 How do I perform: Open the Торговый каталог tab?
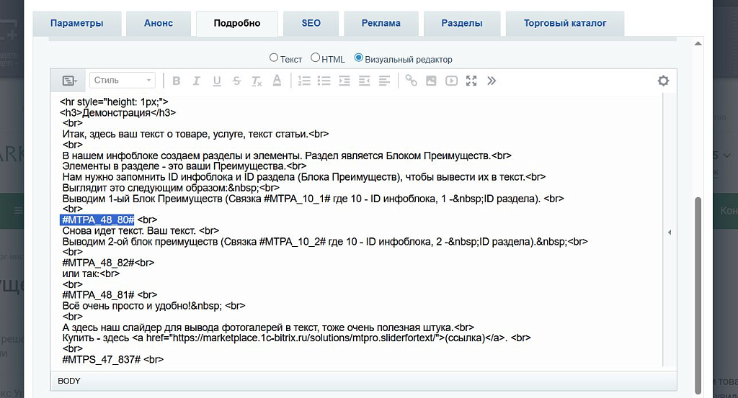[x=564, y=23]
